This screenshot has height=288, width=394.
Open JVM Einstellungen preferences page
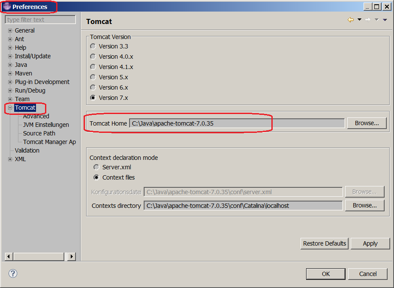(46, 125)
